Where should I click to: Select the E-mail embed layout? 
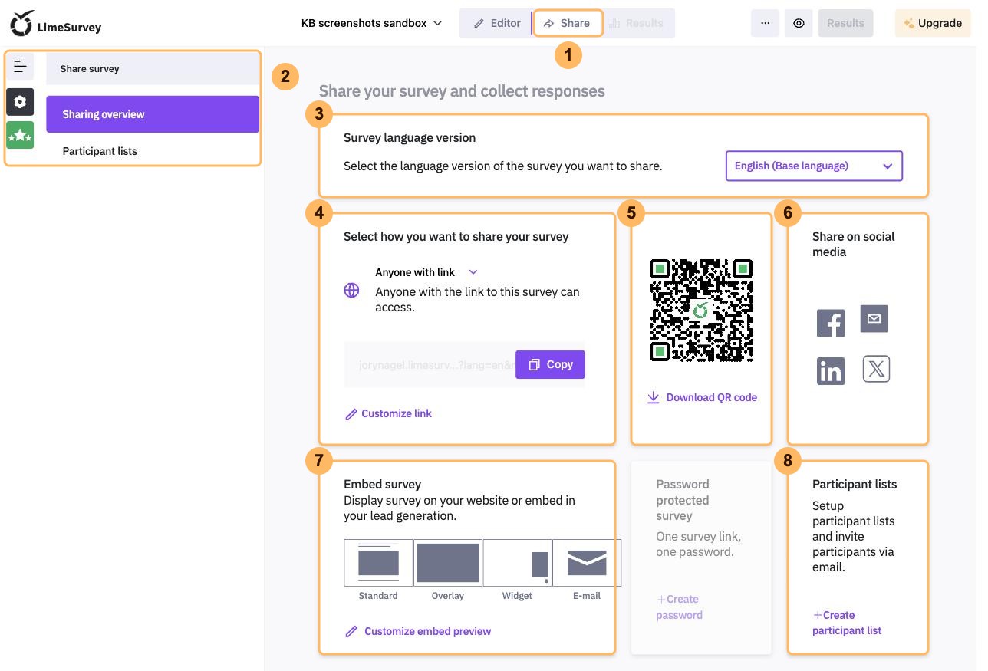coord(587,563)
